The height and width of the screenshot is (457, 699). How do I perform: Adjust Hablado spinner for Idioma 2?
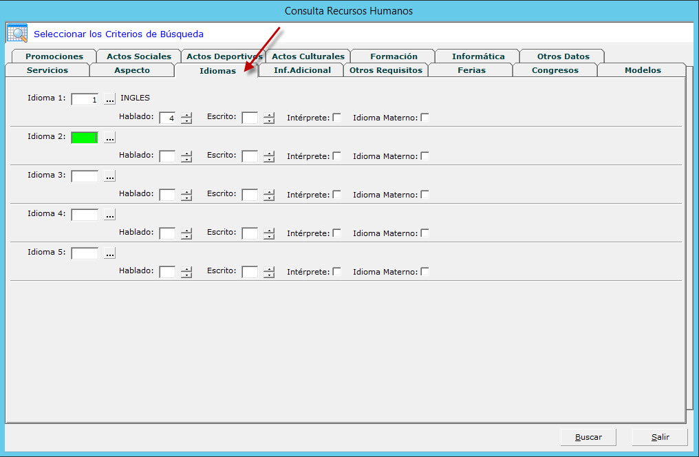[x=186, y=156]
